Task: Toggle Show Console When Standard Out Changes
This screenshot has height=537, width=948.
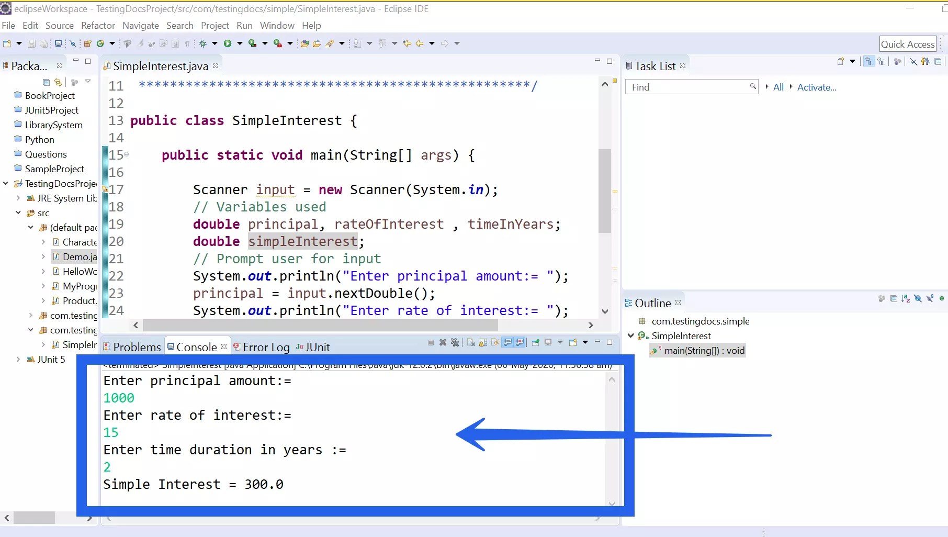Action: pos(507,342)
